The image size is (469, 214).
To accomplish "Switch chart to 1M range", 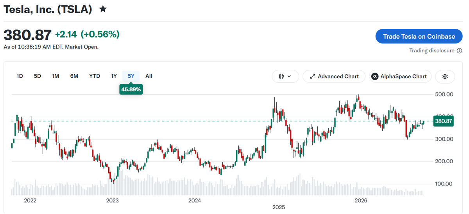I will coord(55,76).
